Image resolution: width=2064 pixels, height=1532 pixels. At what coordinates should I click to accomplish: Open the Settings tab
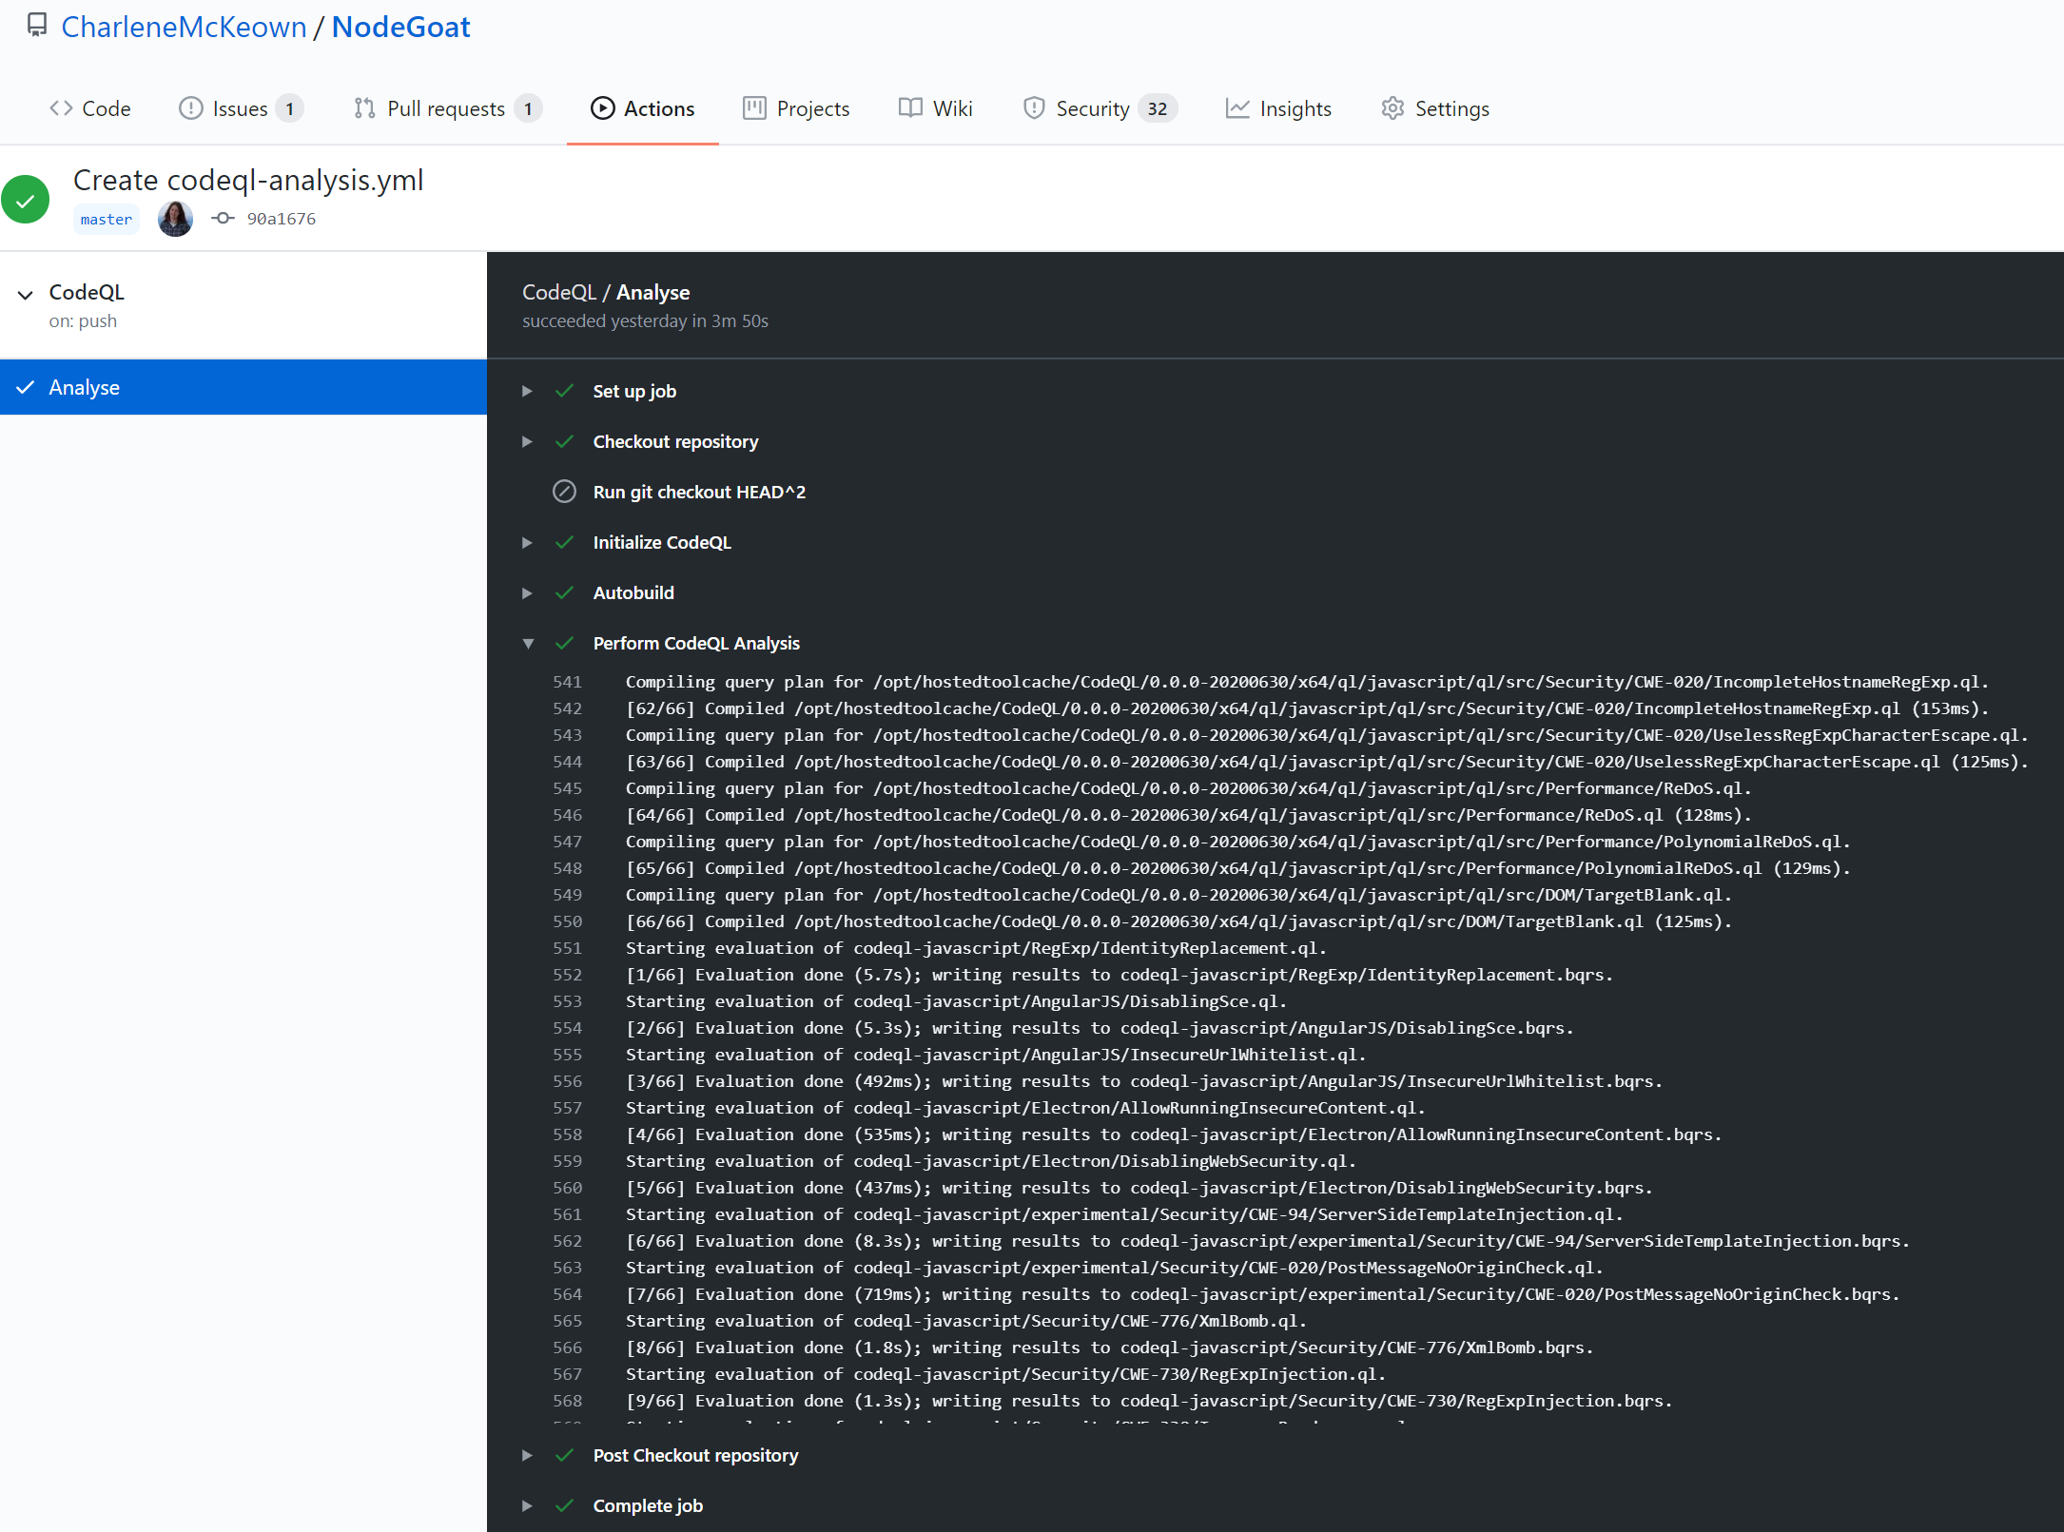(1435, 108)
